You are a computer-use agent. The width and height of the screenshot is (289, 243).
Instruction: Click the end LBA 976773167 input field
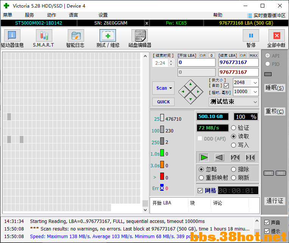tap(239, 62)
